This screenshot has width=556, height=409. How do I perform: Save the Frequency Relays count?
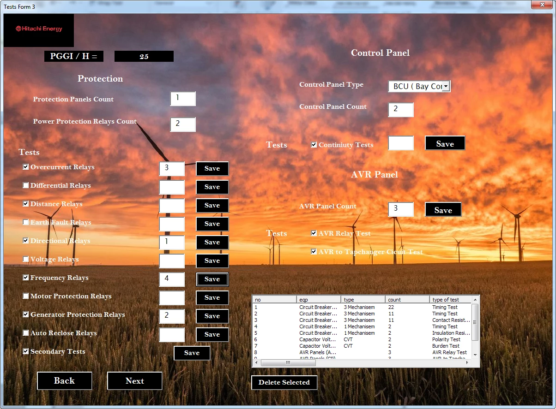point(212,279)
